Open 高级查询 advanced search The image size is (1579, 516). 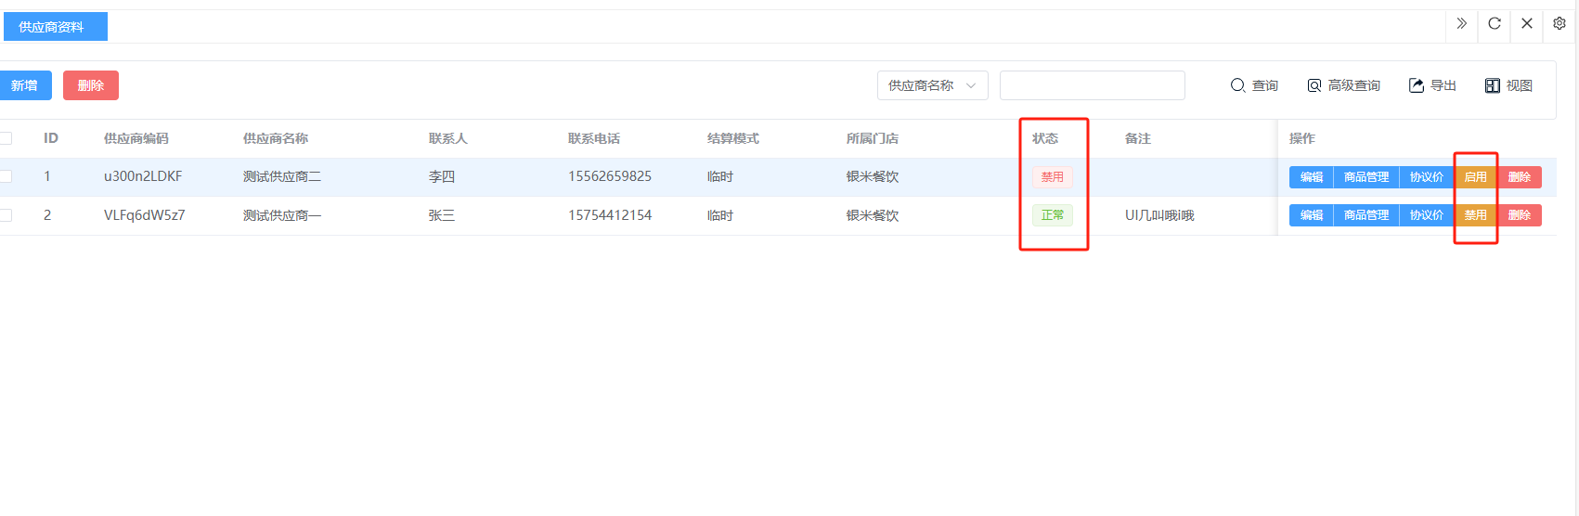1343,85
